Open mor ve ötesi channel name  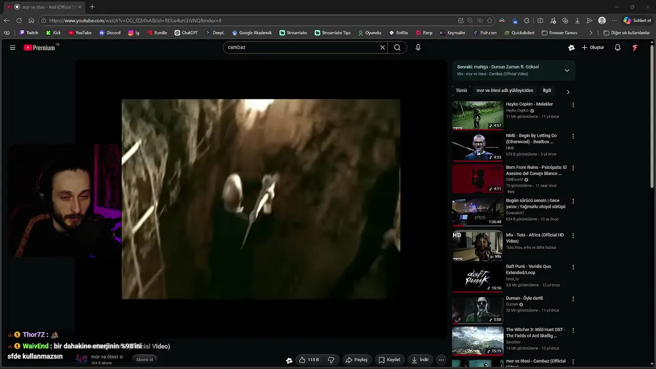tap(105, 357)
